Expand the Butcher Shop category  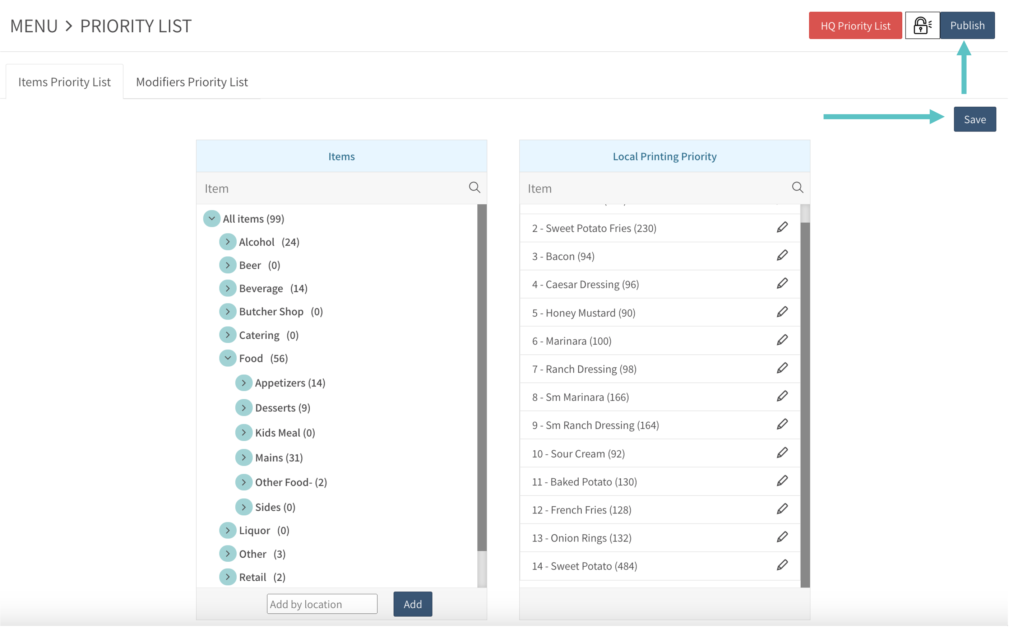(228, 311)
